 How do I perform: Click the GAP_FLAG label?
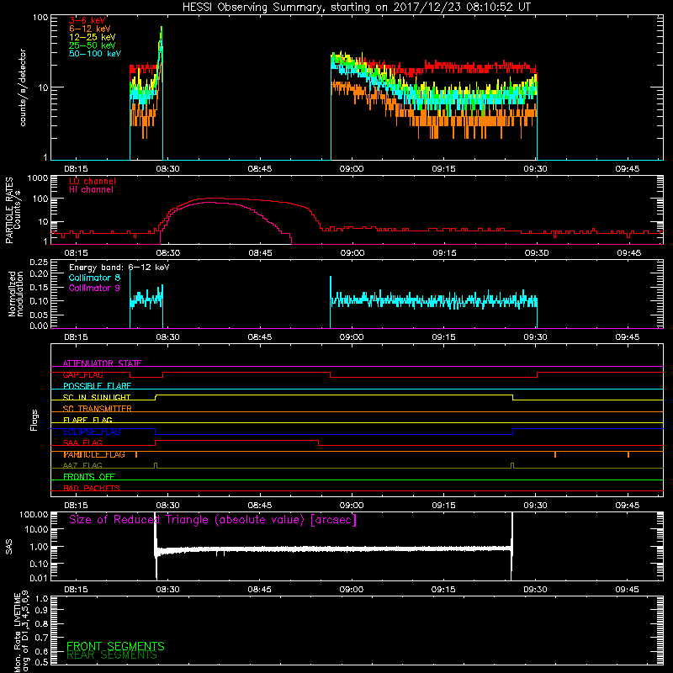pyautogui.click(x=82, y=374)
